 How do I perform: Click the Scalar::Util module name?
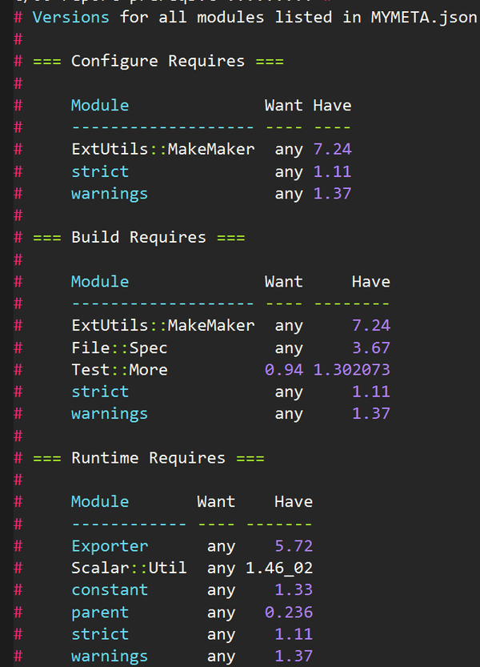129,568
